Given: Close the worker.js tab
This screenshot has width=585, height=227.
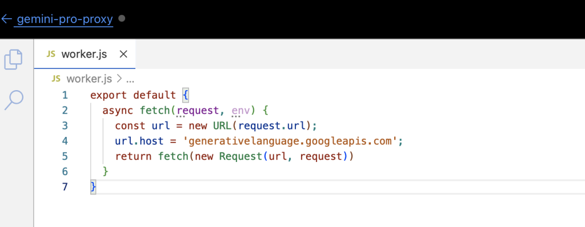Looking at the screenshot, I should pos(123,54).
